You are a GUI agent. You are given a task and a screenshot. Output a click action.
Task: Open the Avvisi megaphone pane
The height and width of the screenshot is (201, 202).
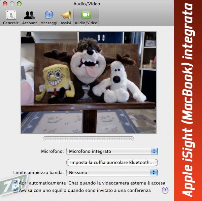[66, 18]
